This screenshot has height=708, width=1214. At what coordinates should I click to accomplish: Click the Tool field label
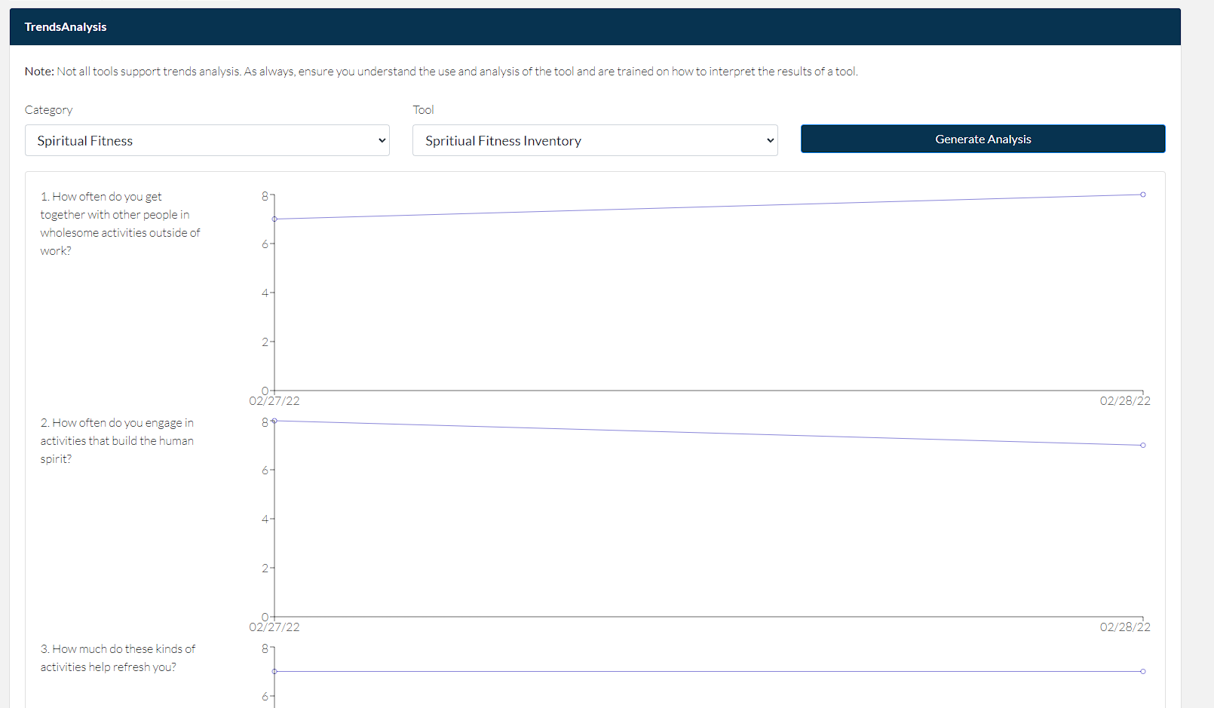click(423, 110)
